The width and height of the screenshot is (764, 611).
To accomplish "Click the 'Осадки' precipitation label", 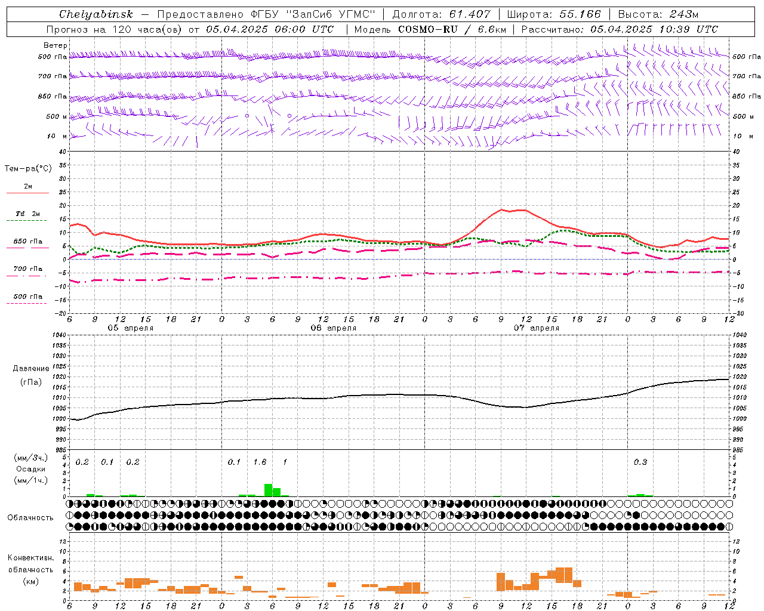I will 31,469.
